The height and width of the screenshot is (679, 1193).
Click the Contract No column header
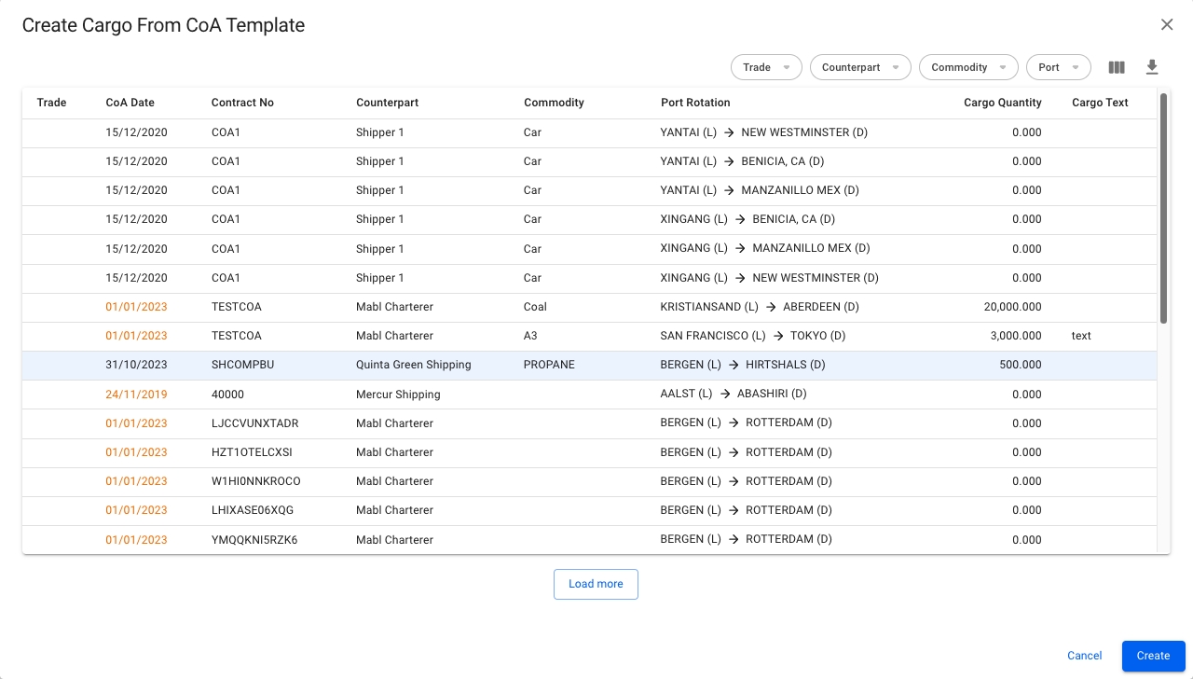click(242, 103)
